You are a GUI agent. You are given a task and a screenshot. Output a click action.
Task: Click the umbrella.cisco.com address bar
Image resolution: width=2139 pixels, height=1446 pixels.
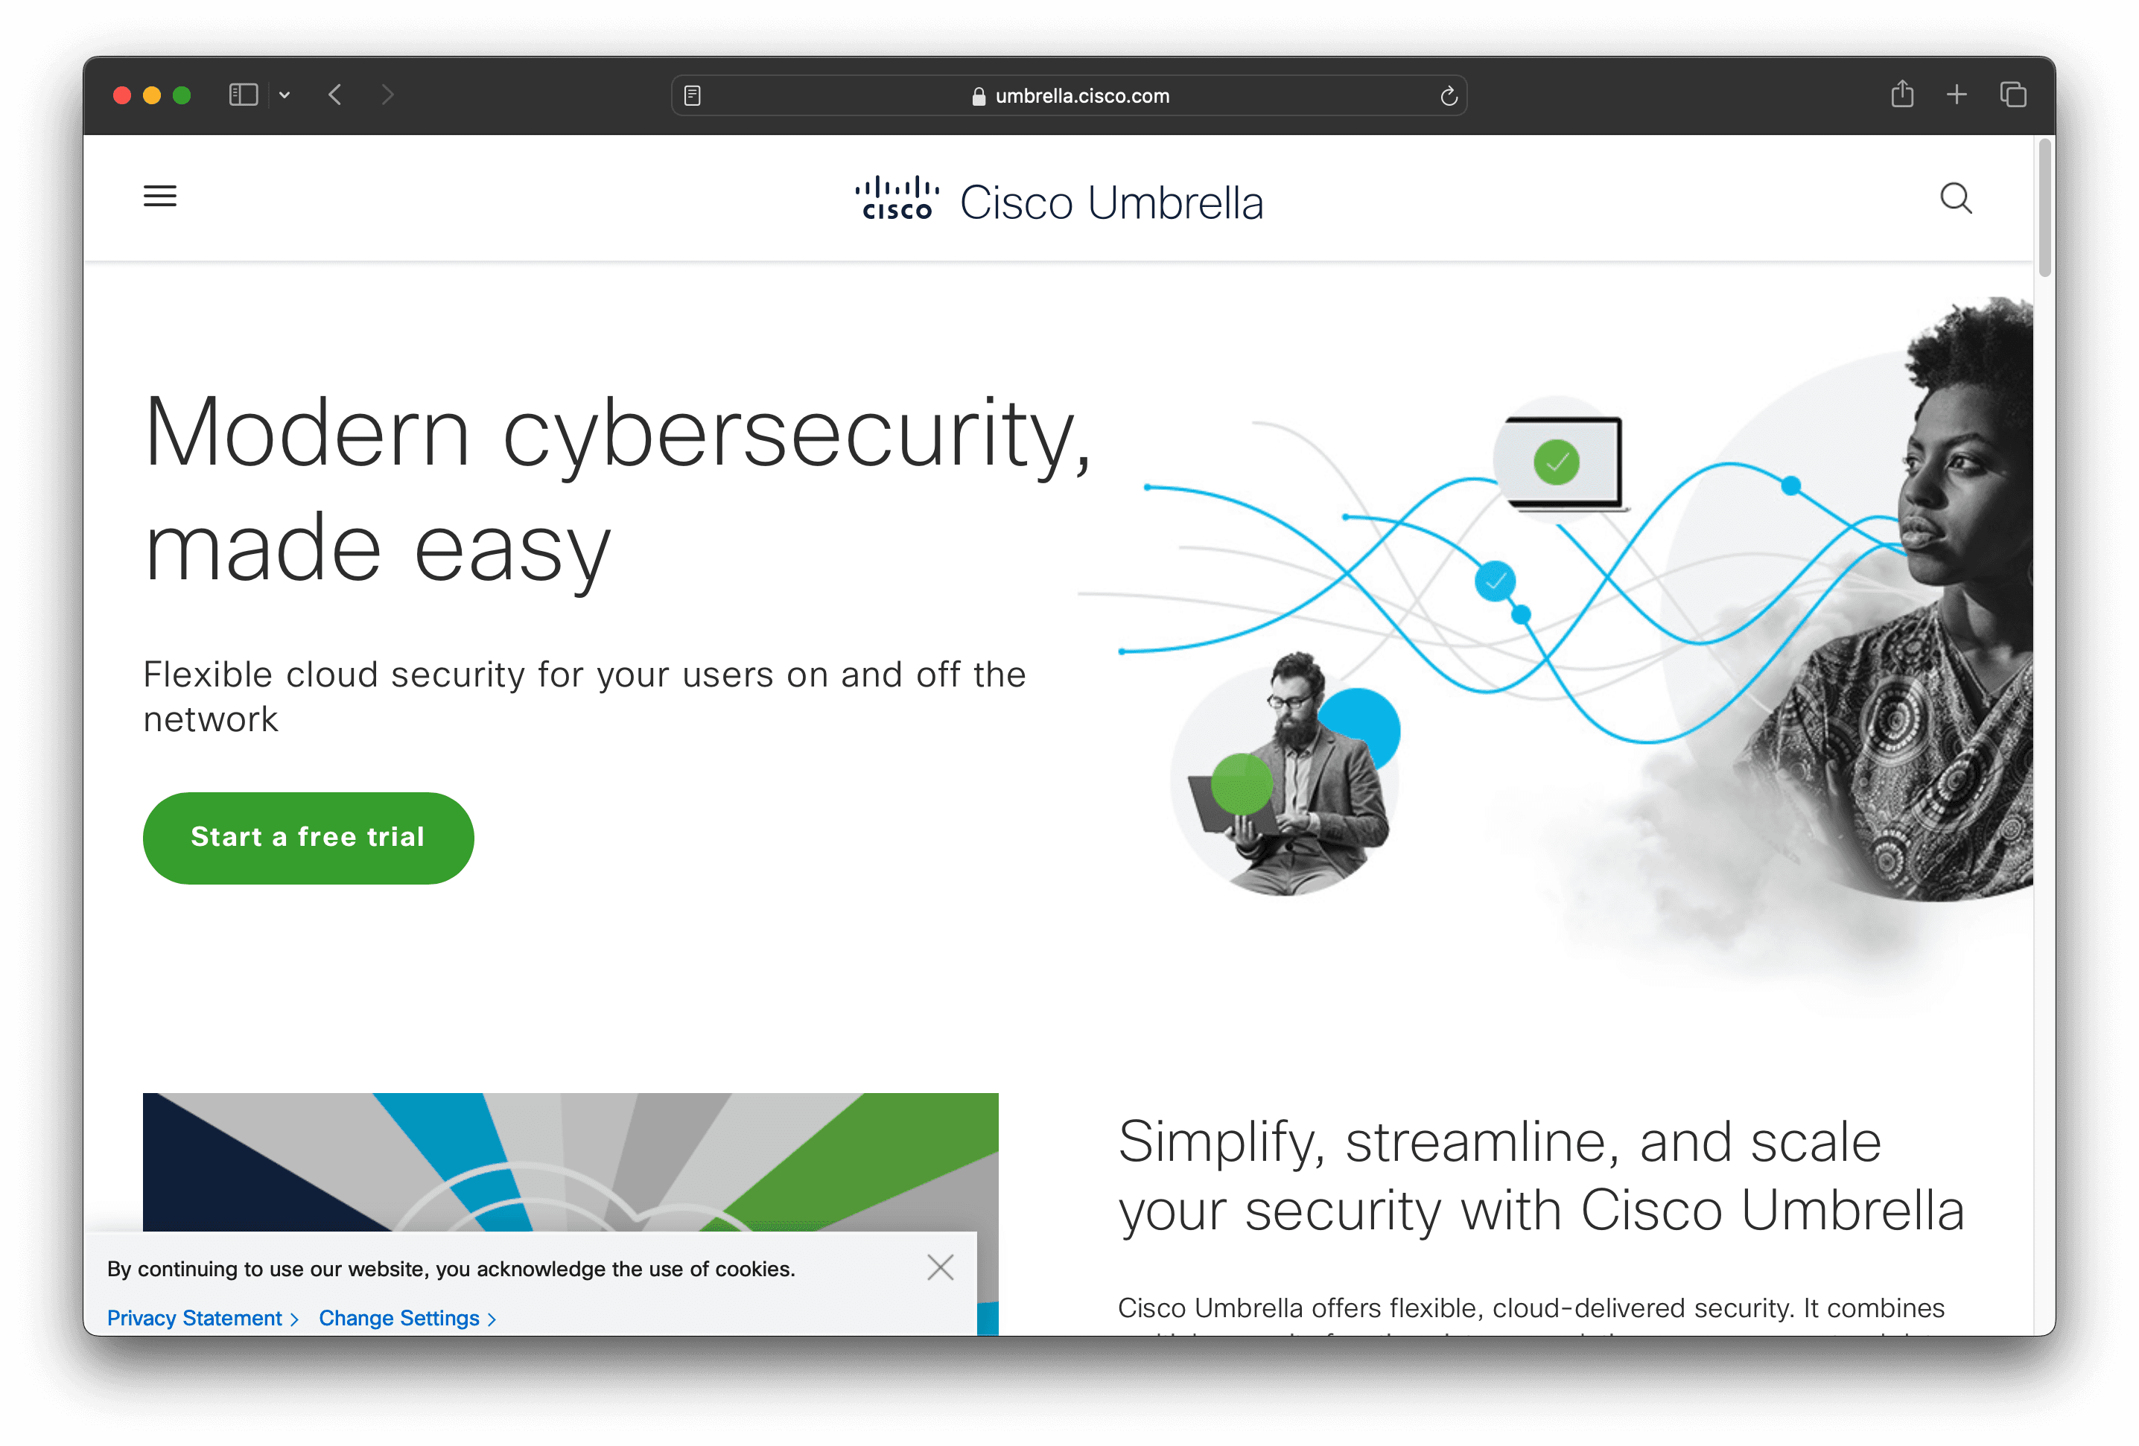tap(1069, 96)
